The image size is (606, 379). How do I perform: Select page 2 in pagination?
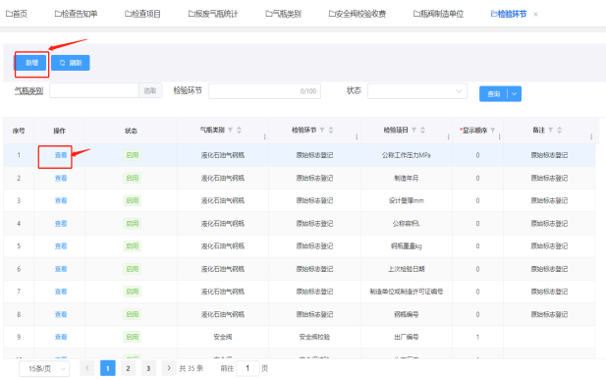128,368
